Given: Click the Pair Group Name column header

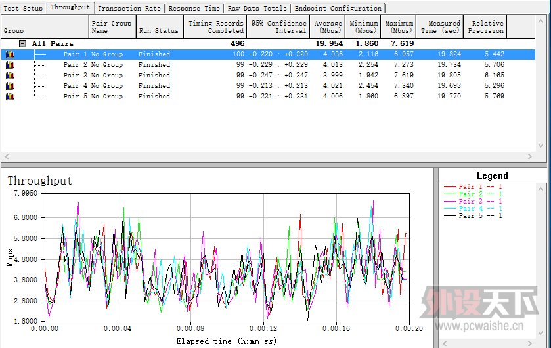Looking at the screenshot, I should point(112,27).
